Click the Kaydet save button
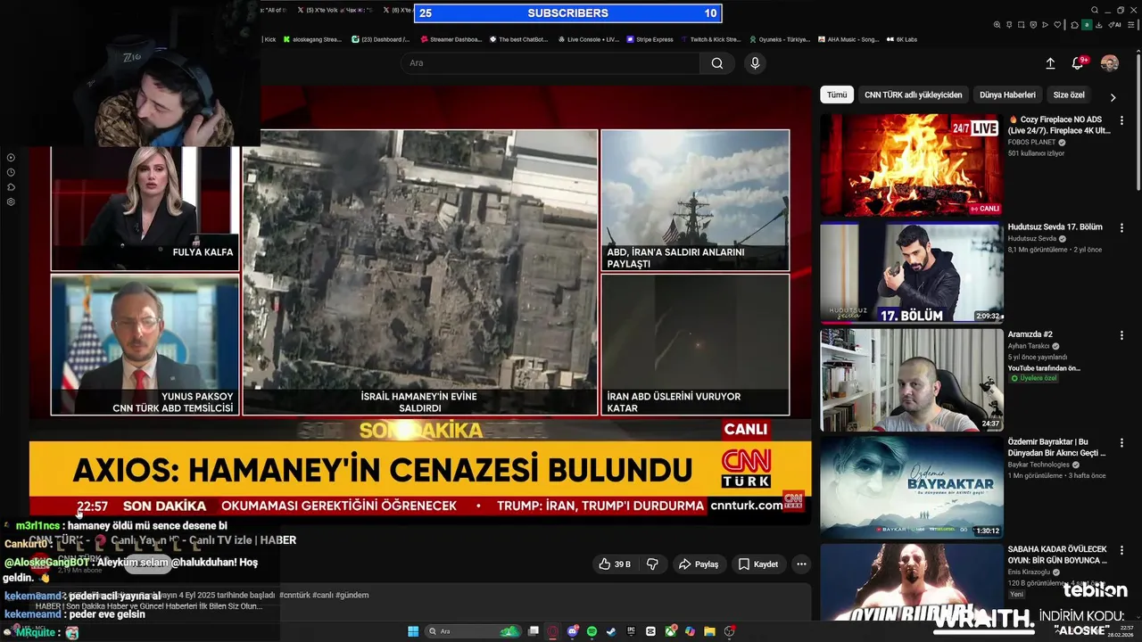 (x=757, y=564)
